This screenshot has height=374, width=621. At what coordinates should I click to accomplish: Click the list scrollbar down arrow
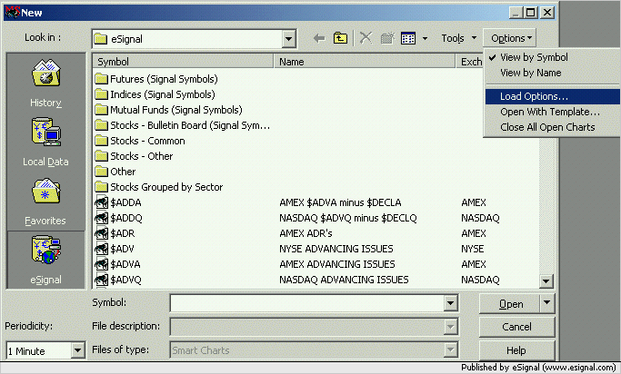(x=546, y=281)
